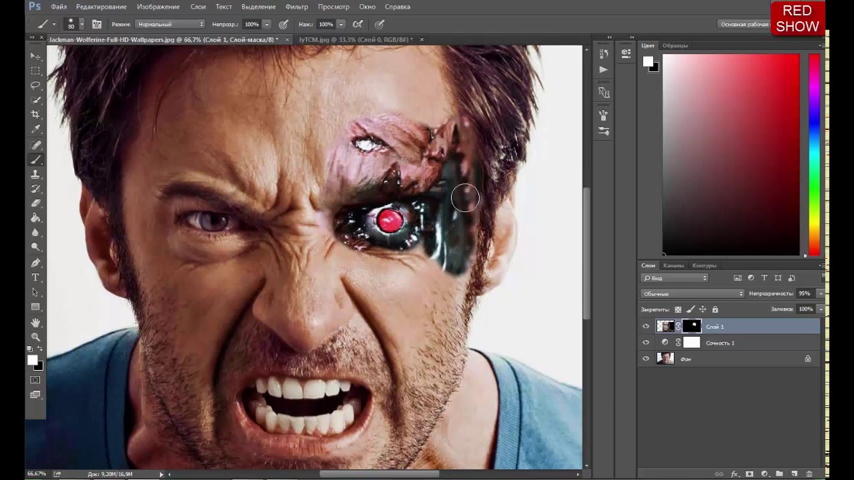854x480 pixels.
Task: Select the Eyedropper tool
Action: [x=35, y=129]
